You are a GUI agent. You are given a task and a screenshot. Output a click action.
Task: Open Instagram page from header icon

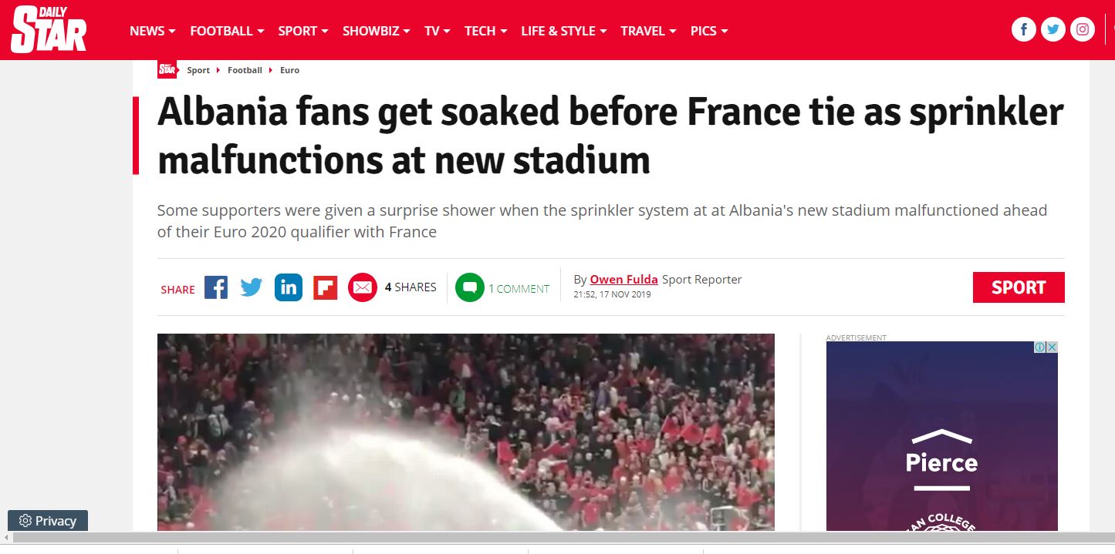pos(1083,30)
